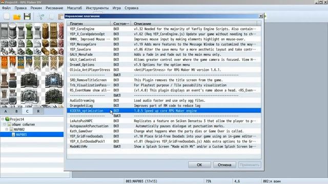Click the 75% zoom status bar entry
The width and height of the screenshot is (328, 184).
coord(209,181)
